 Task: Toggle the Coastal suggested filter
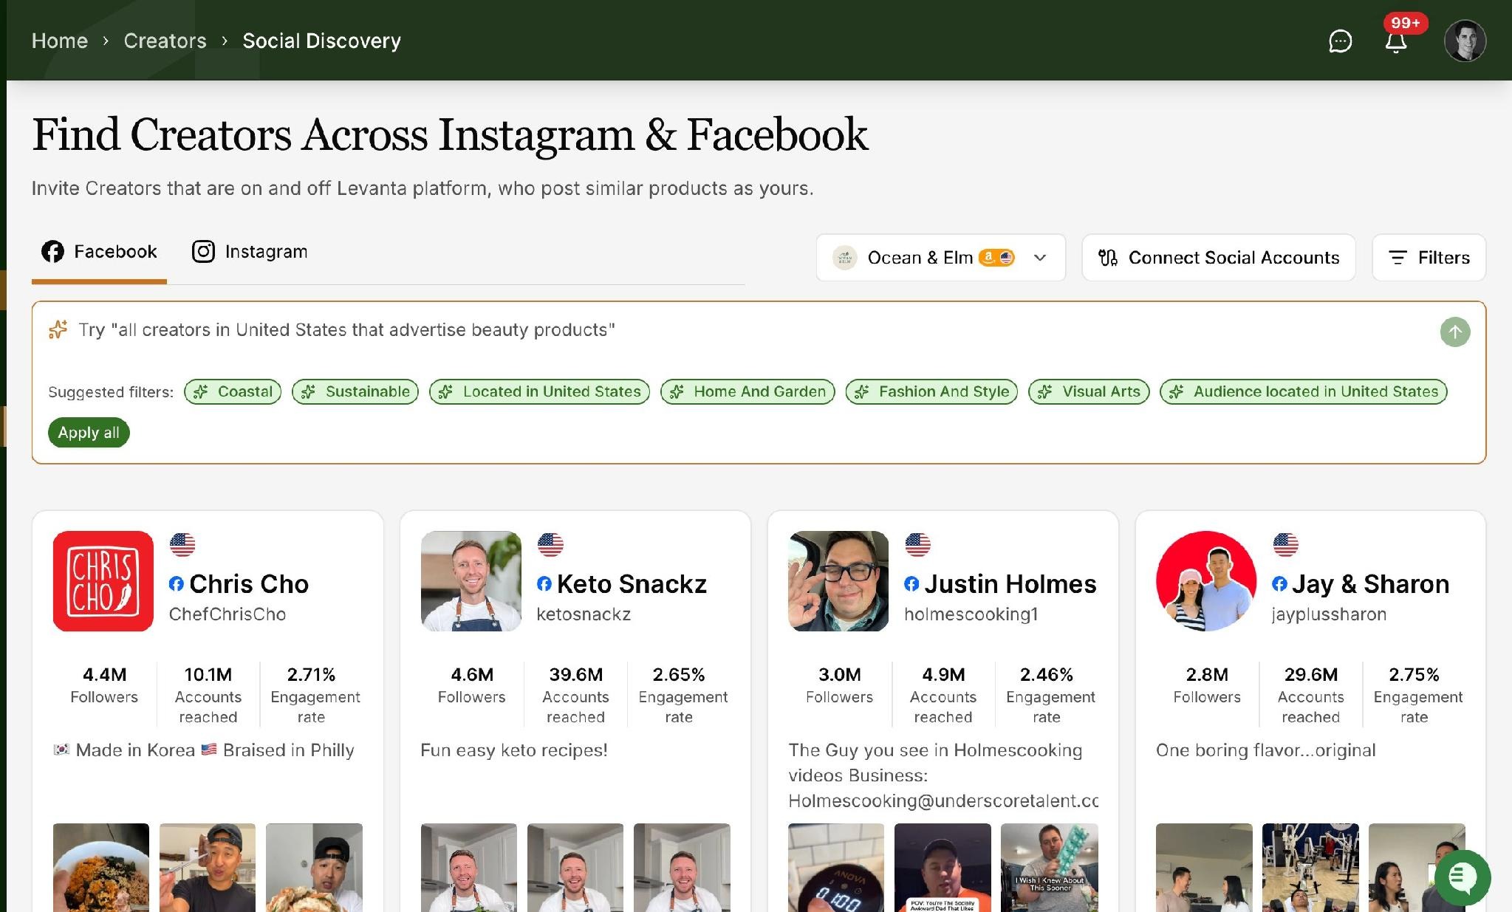233,391
